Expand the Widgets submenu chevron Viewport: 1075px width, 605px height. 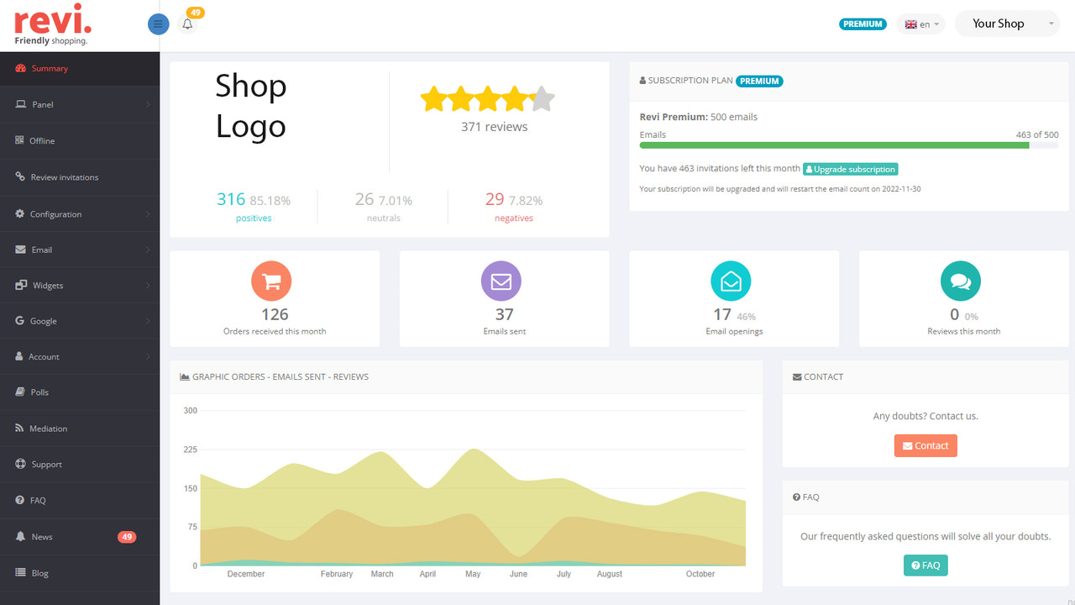point(148,285)
